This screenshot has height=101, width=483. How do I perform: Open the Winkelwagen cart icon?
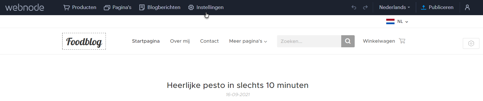click(x=402, y=41)
